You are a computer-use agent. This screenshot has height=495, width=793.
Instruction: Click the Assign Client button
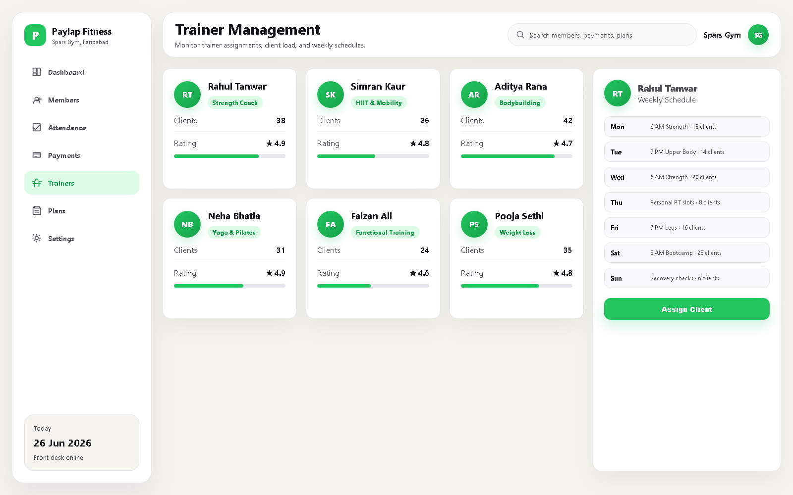coord(687,309)
